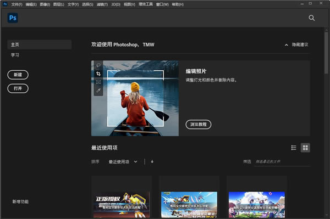Open the 最近使用项 sort dropdown
This screenshot has height=219, width=330.
point(123,162)
